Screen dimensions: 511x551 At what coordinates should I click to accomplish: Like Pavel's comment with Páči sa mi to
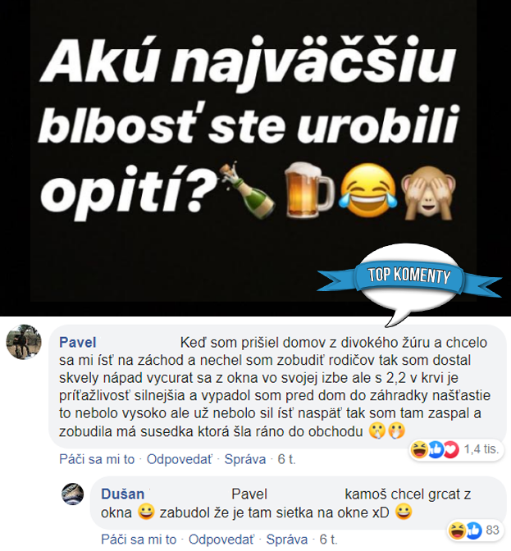[x=97, y=459]
